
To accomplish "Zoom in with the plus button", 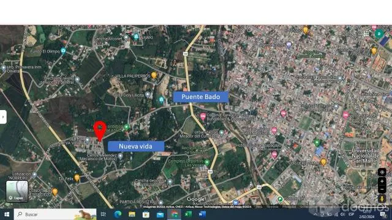I will click(382, 182).
